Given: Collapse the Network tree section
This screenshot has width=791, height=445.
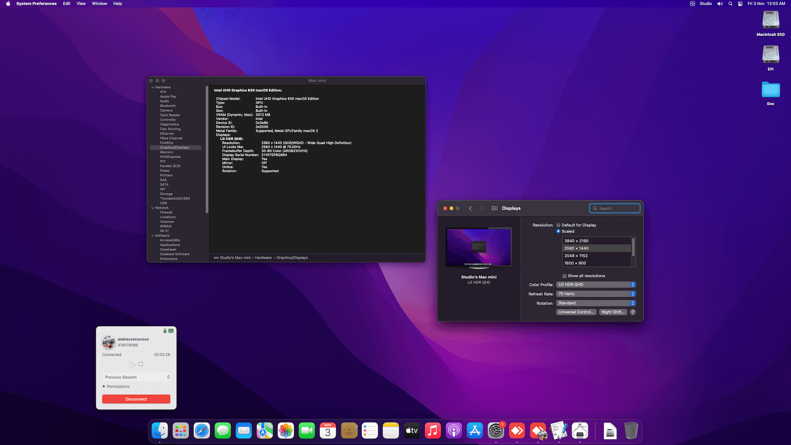Looking at the screenshot, I should point(152,208).
